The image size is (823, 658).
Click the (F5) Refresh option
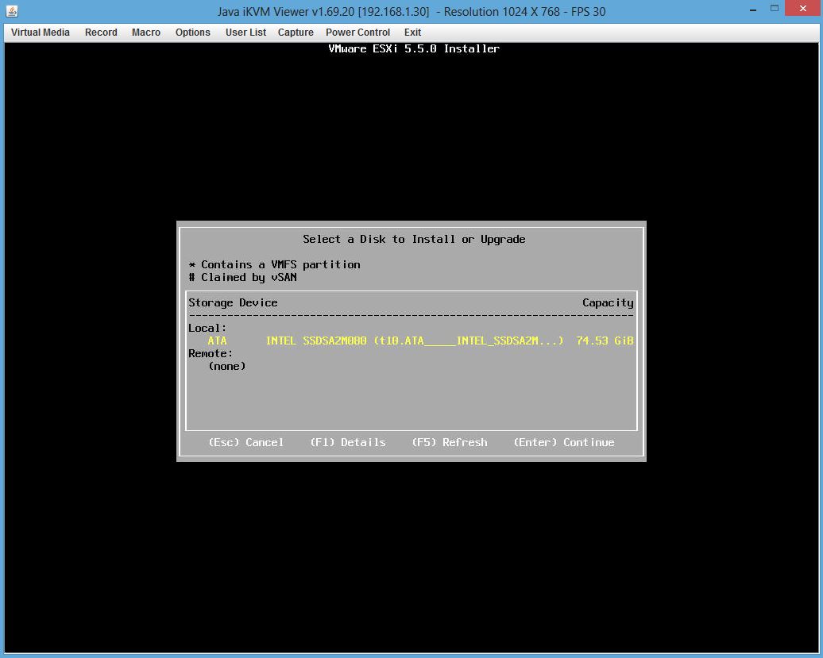450,443
